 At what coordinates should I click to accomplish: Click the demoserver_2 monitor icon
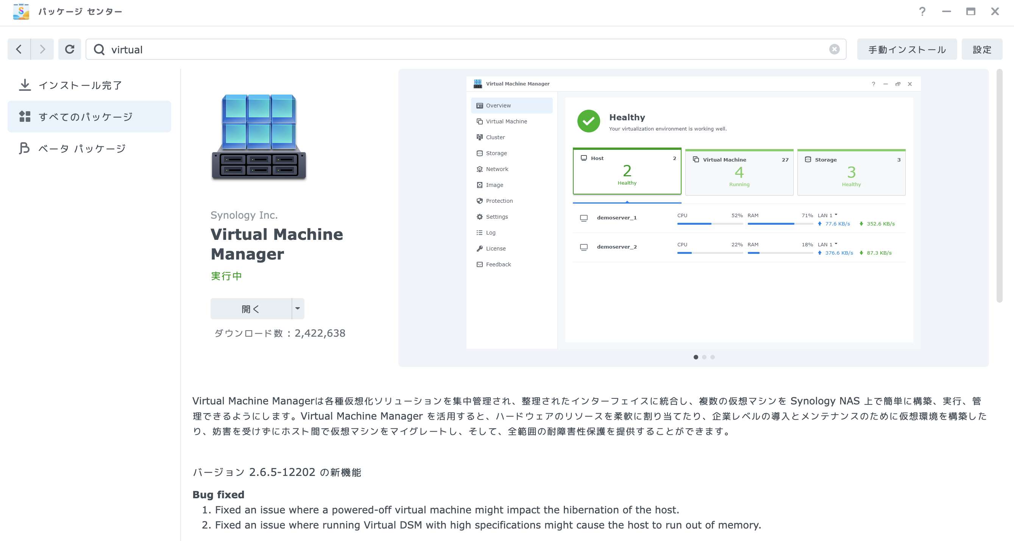(584, 247)
